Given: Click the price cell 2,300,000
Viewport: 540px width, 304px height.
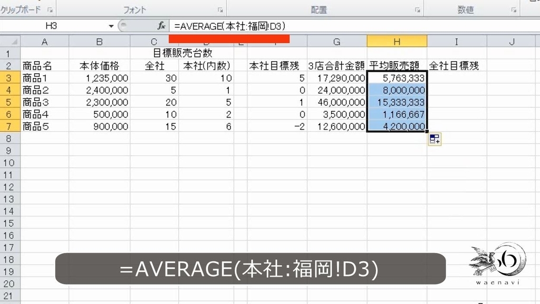Looking at the screenshot, I should pos(100,102).
